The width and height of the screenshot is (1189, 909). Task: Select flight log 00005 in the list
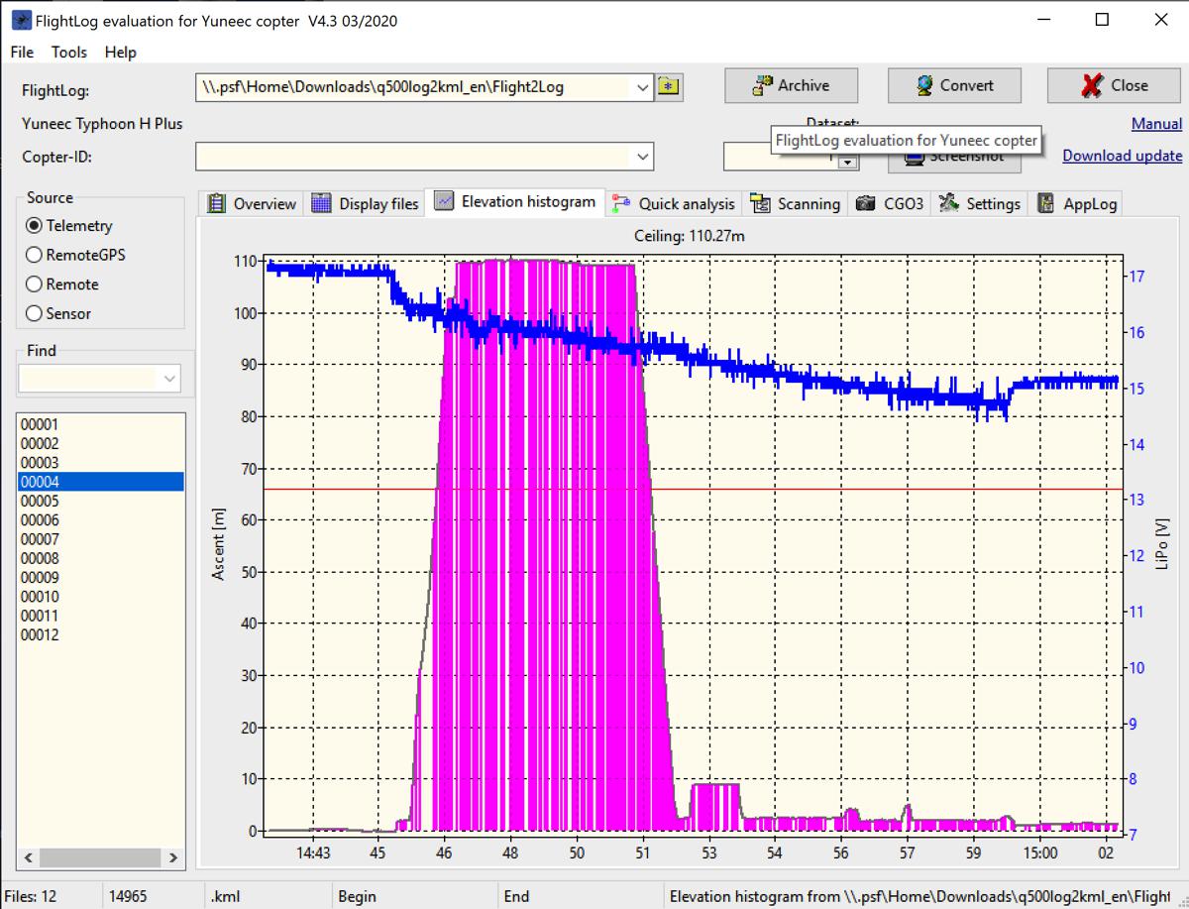coord(101,502)
